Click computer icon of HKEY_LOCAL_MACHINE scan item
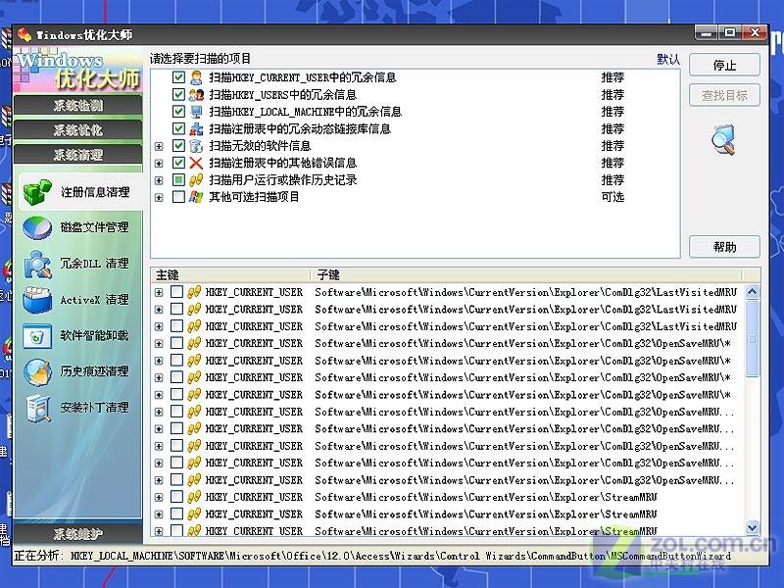The width and height of the screenshot is (784, 588). pyautogui.click(x=196, y=112)
